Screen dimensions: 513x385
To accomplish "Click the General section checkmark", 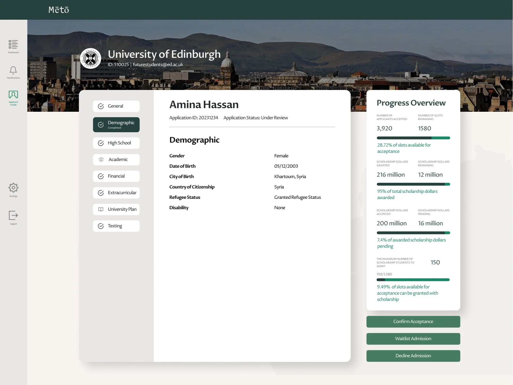I will point(101,106).
